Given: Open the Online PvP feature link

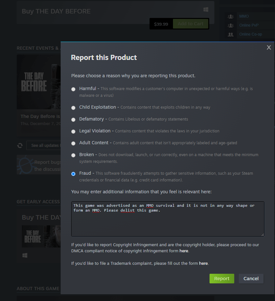Looking at the screenshot, I should [249, 25].
